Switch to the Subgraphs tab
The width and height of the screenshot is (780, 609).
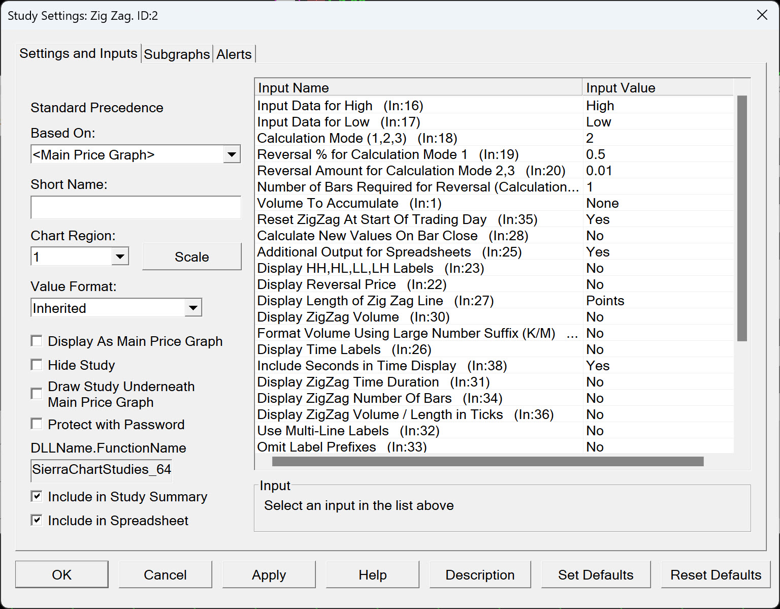[177, 54]
